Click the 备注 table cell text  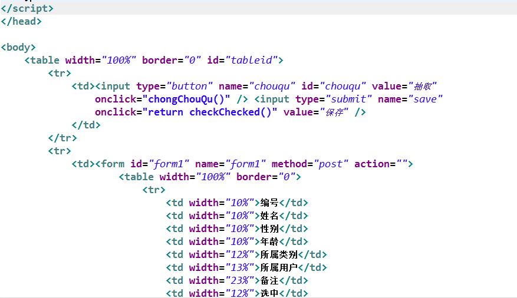click(x=269, y=280)
